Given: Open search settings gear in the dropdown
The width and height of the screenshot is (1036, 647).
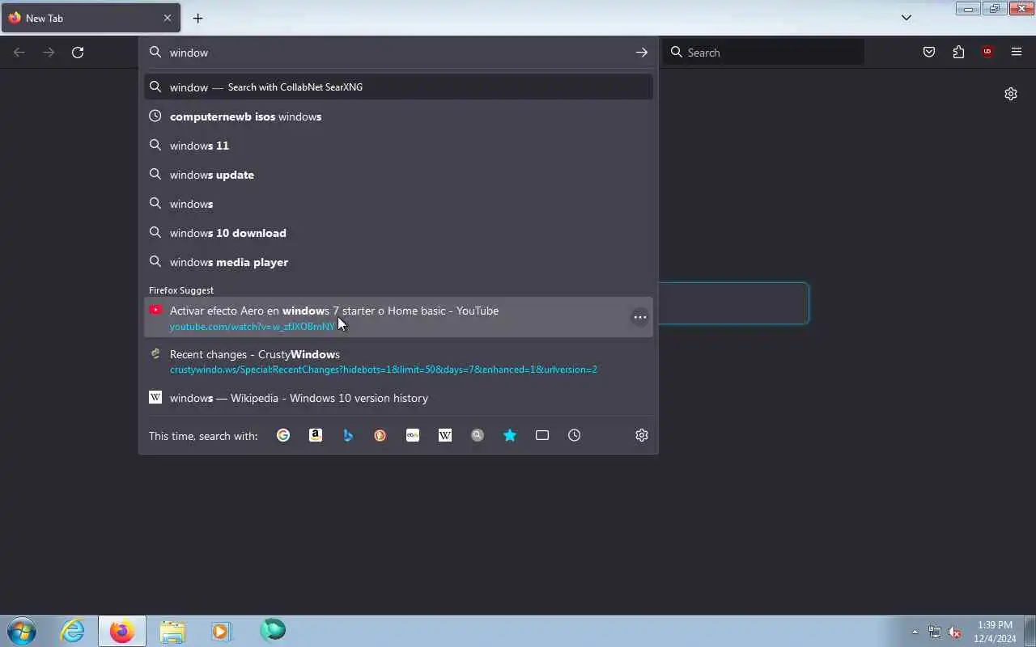Looking at the screenshot, I should 642,435.
